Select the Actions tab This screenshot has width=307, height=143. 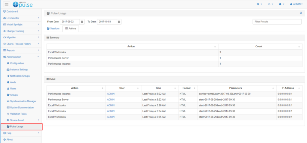click(70, 28)
